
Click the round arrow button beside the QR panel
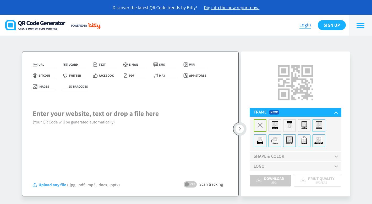(240, 129)
